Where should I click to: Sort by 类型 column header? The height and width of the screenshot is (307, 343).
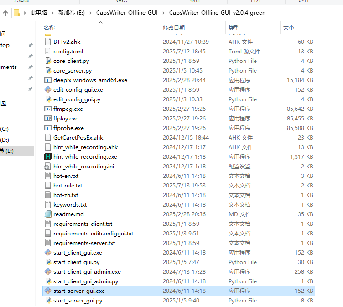coord(234,27)
